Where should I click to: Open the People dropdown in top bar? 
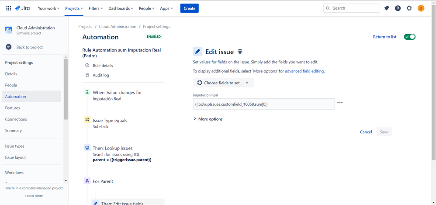[x=146, y=8]
